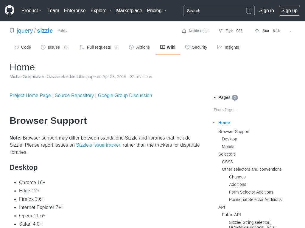This screenshot has width=305, height=228.
Task: Open the Project Home Page link
Action: point(30,95)
